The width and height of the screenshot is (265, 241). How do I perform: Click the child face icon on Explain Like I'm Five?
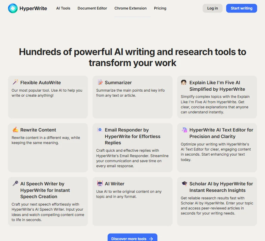184,82
